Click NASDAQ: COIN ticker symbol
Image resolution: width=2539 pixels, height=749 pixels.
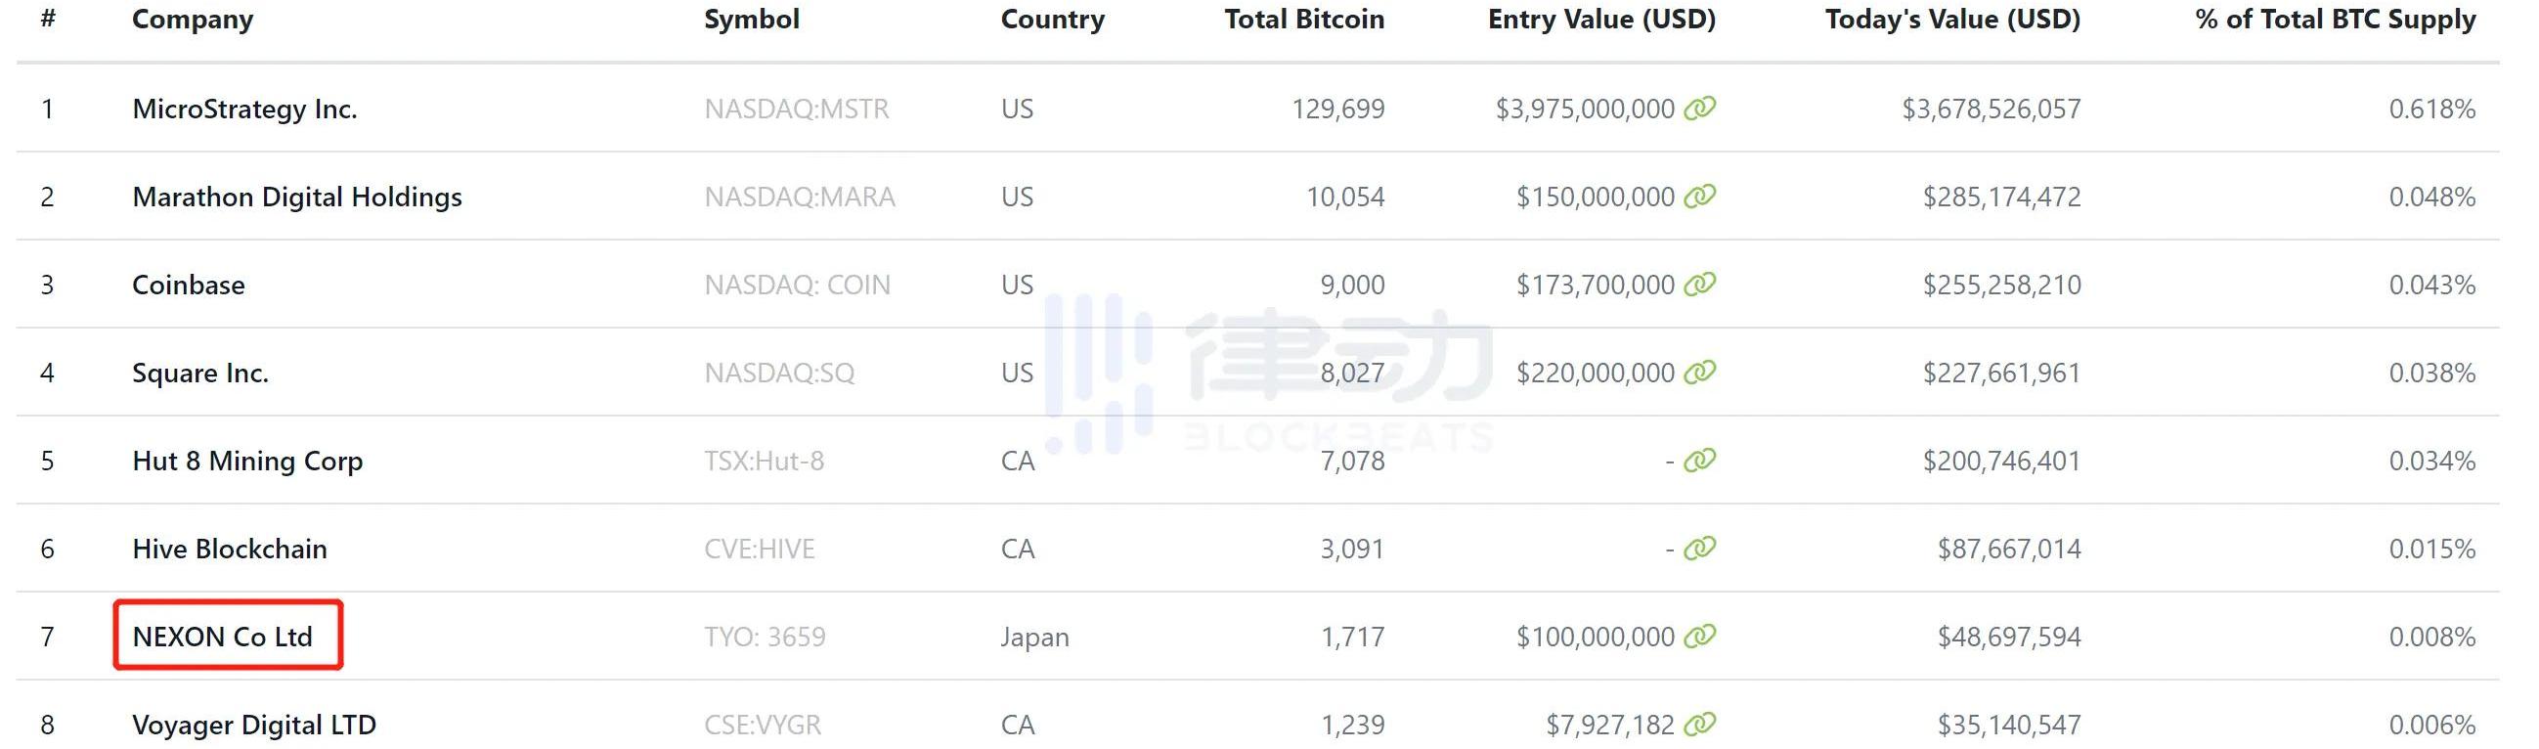(797, 285)
